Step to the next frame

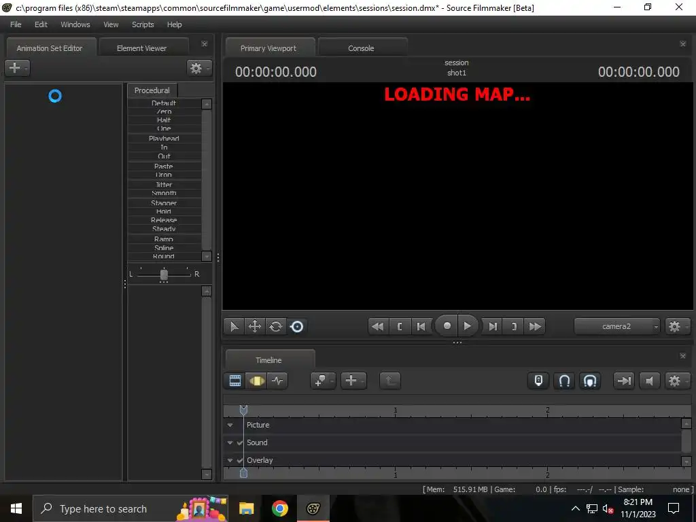click(493, 327)
